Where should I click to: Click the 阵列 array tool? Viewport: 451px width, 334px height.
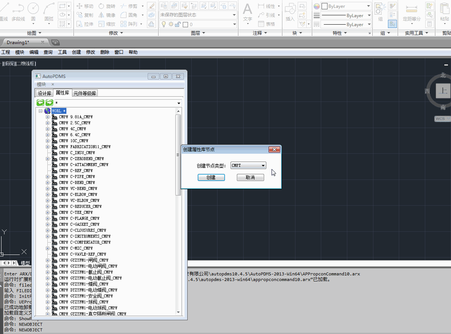coord(129,24)
